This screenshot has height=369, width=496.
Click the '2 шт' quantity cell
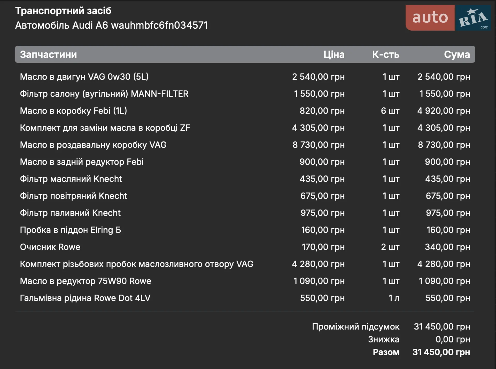pyautogui.click(x=390, y=247)
